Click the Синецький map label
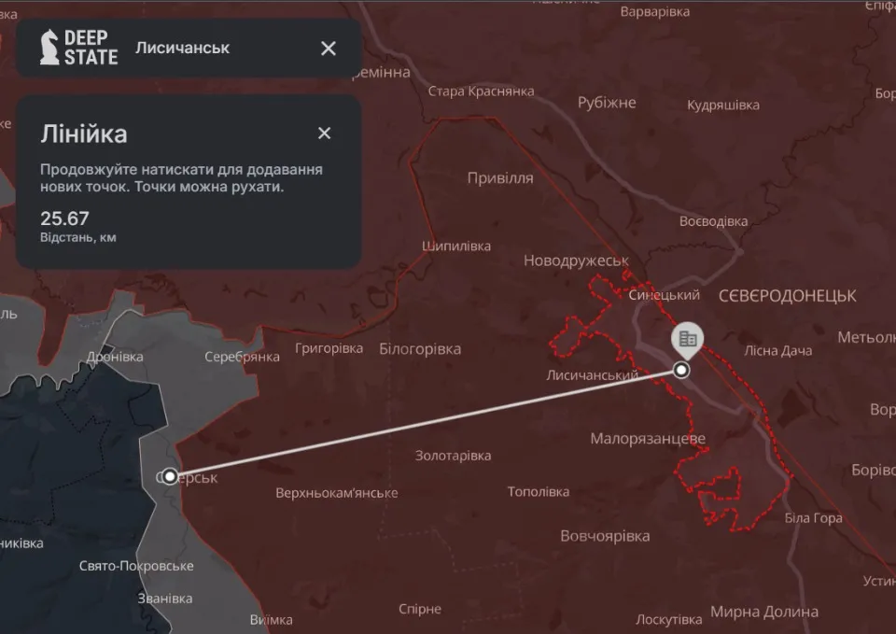Image resolution: width=896 pixels, height=634 pixels. coord(664,295)
